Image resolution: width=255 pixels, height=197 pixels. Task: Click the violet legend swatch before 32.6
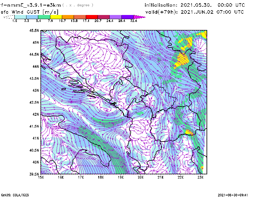[x=127, y=17]
